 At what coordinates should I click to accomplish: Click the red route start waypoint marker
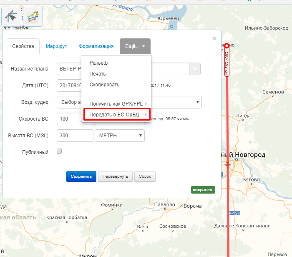pos(227,46)
